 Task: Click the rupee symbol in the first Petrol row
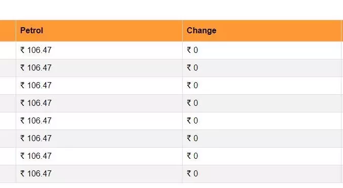point(23,50)
